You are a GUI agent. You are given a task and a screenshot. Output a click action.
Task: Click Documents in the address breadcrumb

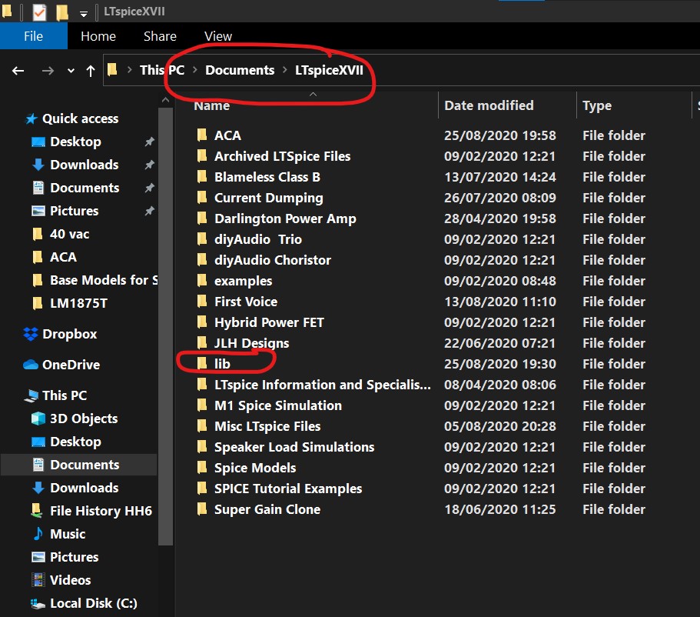[x=240, y=70]
